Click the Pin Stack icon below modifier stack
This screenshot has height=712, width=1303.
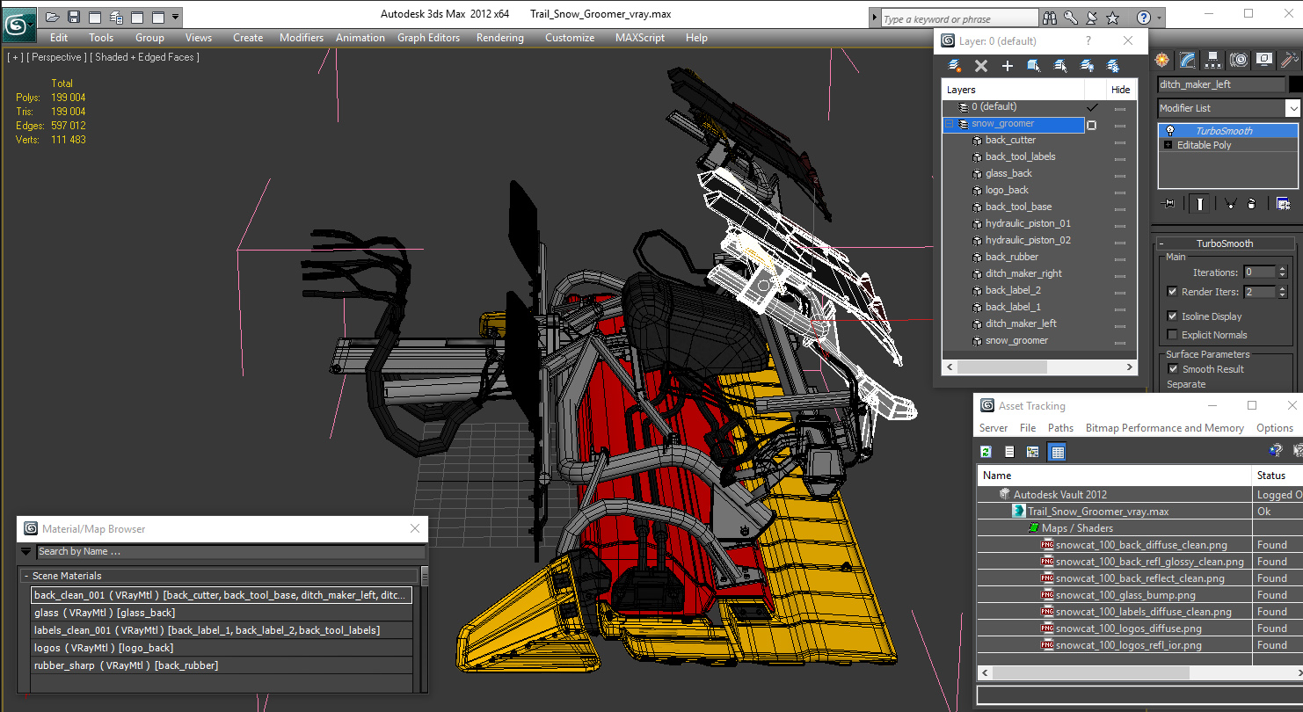tap(1168, 204)
